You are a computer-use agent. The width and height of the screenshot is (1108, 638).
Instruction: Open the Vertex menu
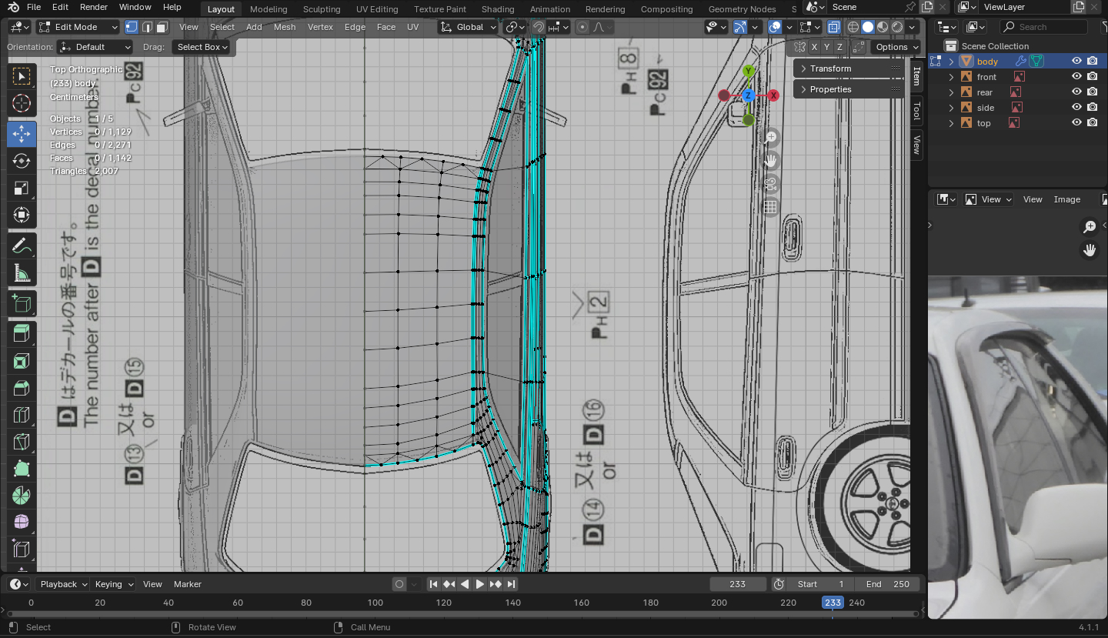coord(320,27)
